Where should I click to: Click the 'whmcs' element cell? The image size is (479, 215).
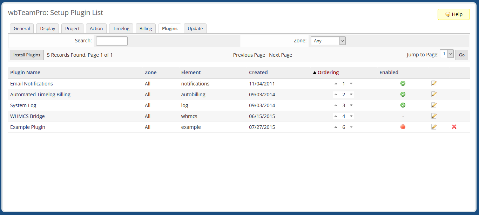point(189,116)
